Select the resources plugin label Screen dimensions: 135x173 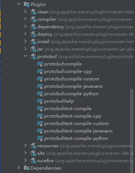pyautogui.click(x=48, y=146)
